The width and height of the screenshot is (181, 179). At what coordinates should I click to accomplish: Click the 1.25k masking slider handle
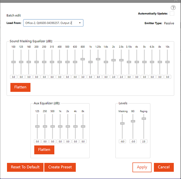click(98, 59)
